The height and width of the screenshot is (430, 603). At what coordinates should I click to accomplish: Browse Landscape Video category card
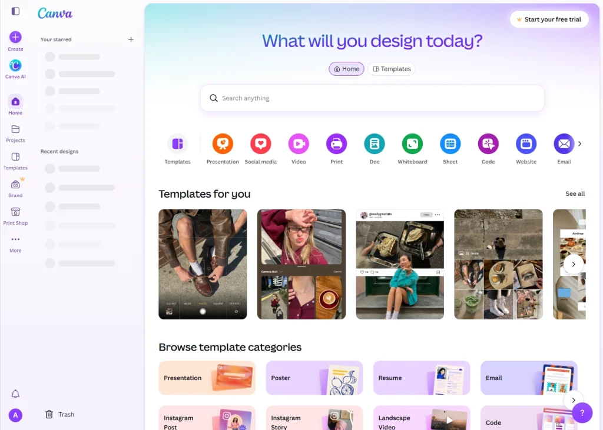click(422, 418)
